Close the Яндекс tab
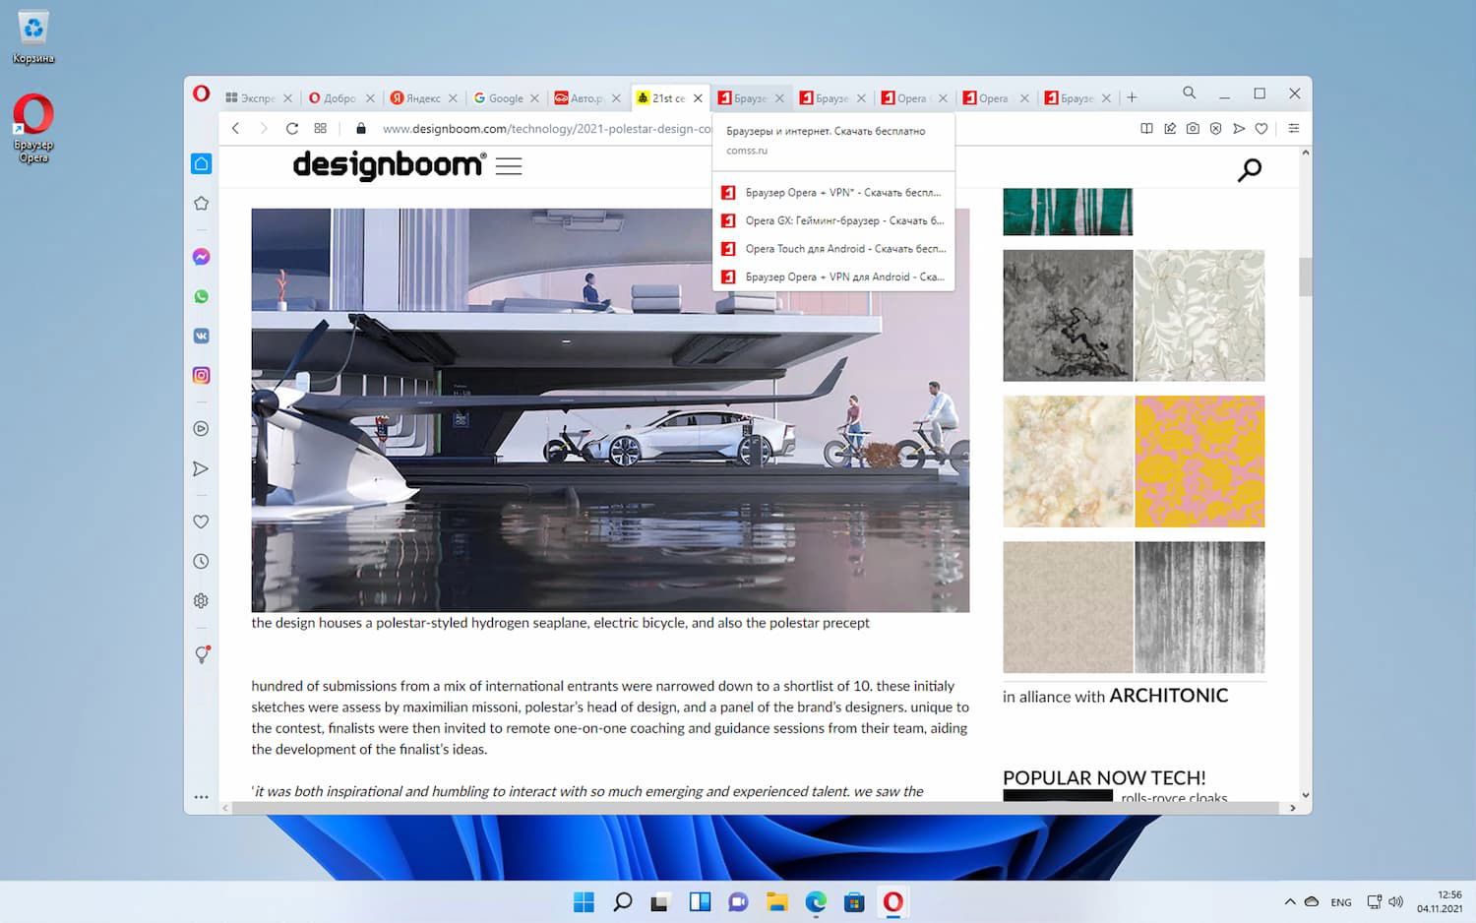Screen dimensions: 1476x923 click(x=453, y=98)
